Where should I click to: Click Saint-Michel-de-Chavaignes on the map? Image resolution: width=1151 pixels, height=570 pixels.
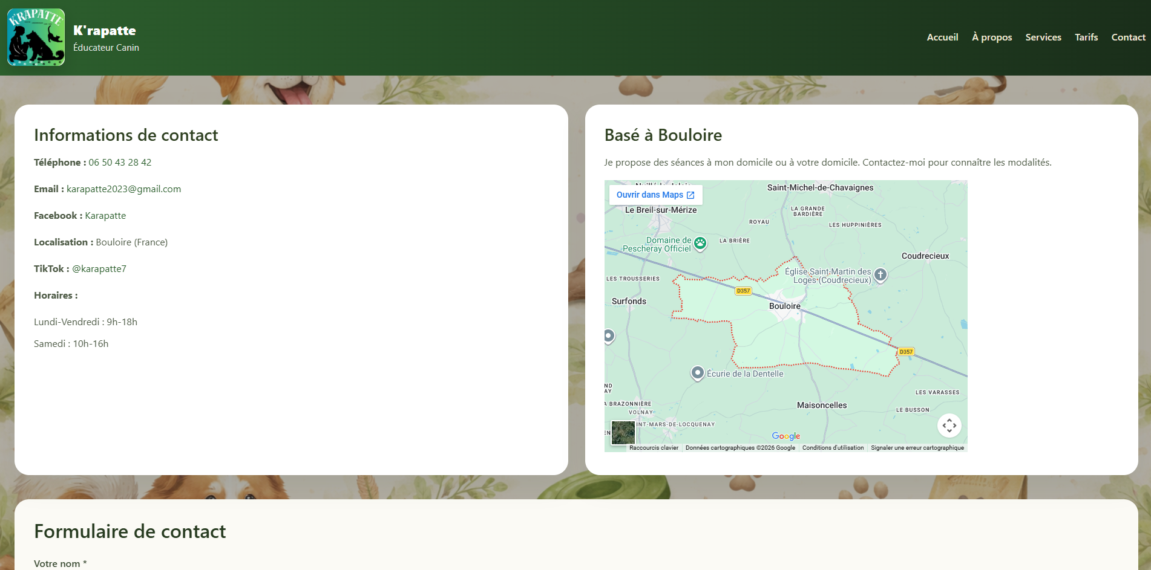pos(820,187)
